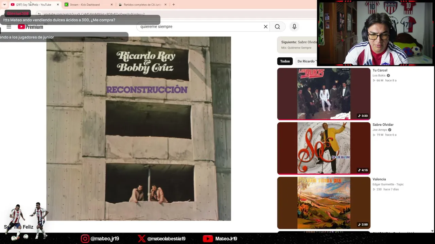Viewport: 435px width, 244px height.
Task: Open the browser tab search dropdown arrow
Action: click(4, 5)
